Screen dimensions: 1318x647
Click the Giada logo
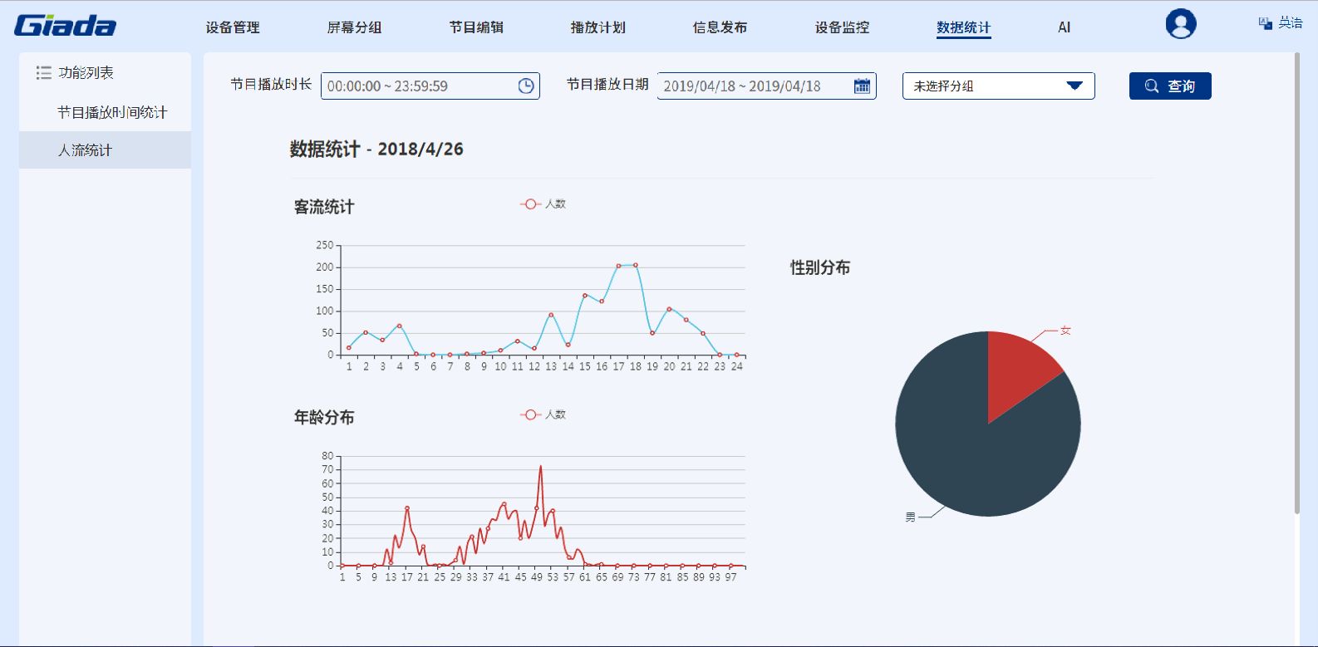[x=65, y=26]
